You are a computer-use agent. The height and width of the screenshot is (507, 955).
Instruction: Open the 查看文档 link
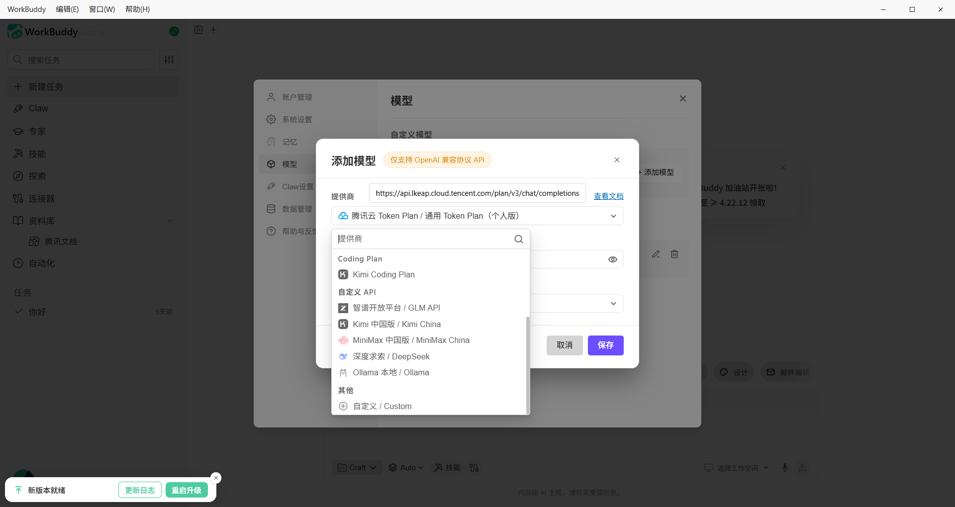click(x=608, y=196)
